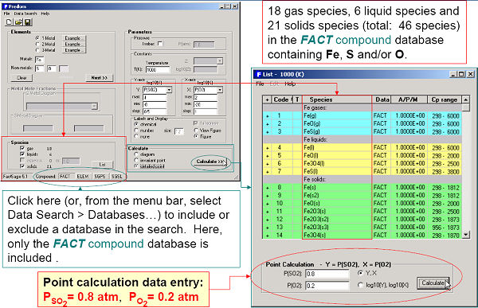478x308 pixels.
Task: Click the plus marker beside FeO(l)
Action: (x=267, y=156)
